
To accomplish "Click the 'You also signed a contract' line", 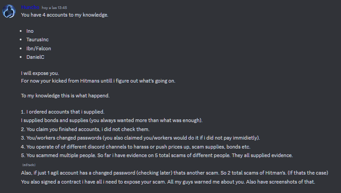I will (168, 182).
